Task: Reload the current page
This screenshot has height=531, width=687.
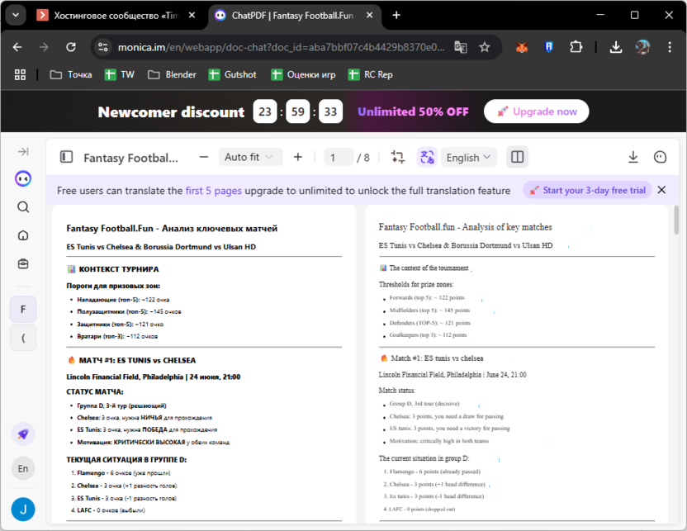Action: (x=70, y=47)
